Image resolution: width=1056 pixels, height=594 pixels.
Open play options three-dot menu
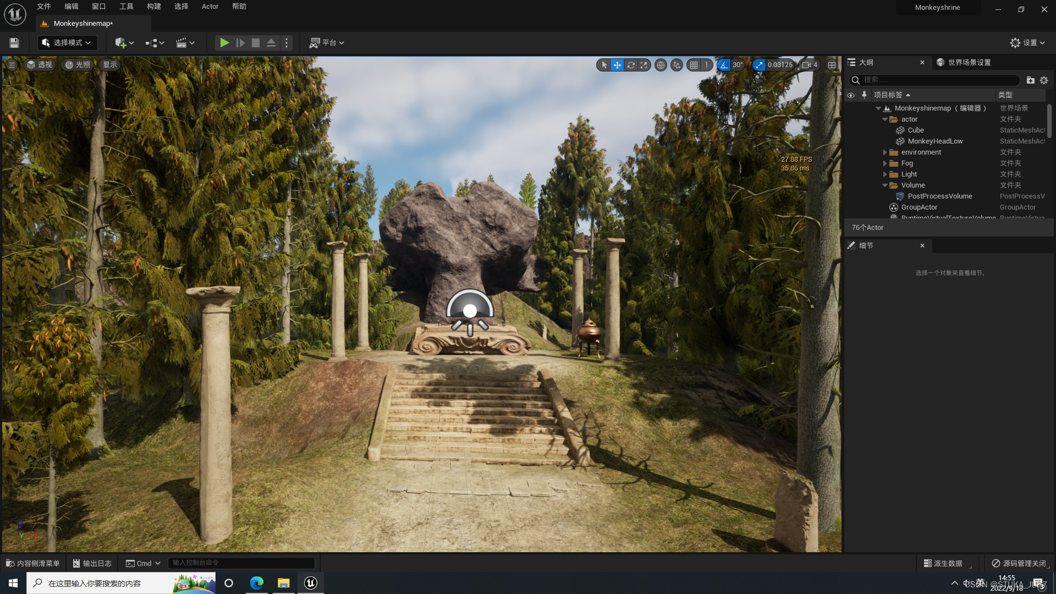(x=287, y=43)
